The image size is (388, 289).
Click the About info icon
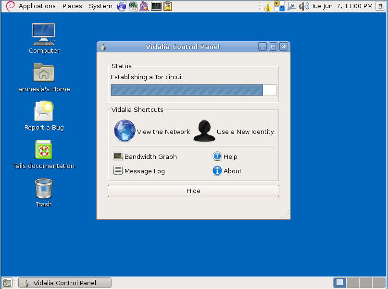217,170
